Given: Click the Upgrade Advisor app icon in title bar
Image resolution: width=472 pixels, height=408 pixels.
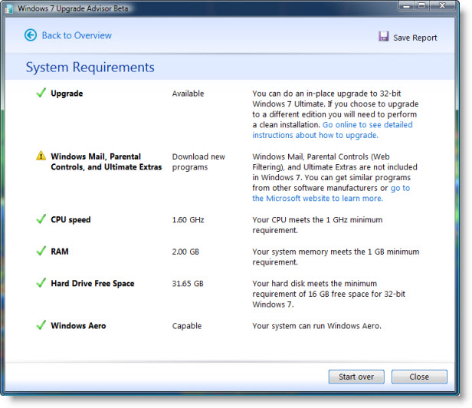Looking at the screenshot, I should 9,8.
